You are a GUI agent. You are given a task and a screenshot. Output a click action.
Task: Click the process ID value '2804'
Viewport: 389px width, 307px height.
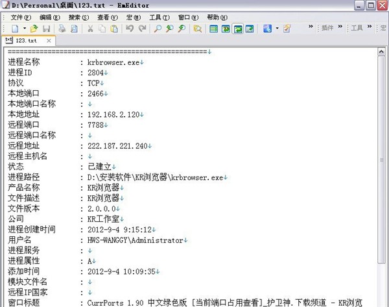[x=95, y=73]
